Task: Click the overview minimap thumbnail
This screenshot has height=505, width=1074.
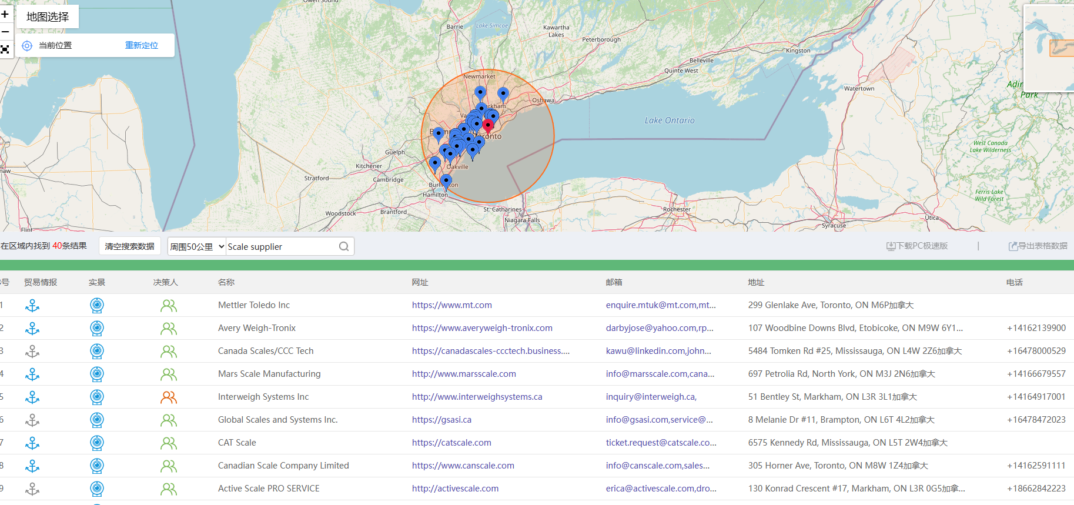Action: pyautogui.click(x=1049, y=48)
